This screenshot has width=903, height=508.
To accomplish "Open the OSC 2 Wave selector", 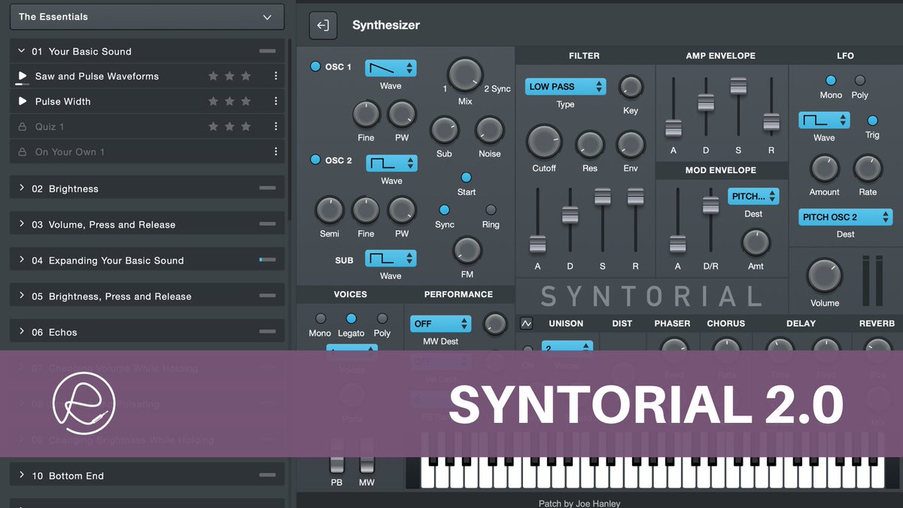I will (391, 163).
